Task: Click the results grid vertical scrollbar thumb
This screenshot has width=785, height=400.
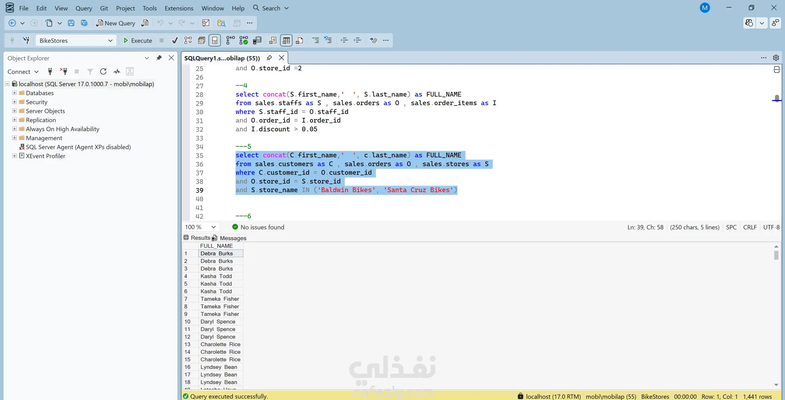Action: tap(776, 255)
